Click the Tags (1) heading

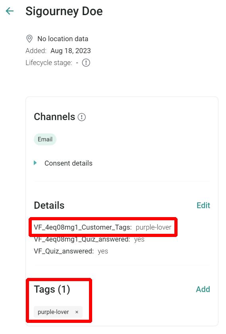click(x=52, y=289)
